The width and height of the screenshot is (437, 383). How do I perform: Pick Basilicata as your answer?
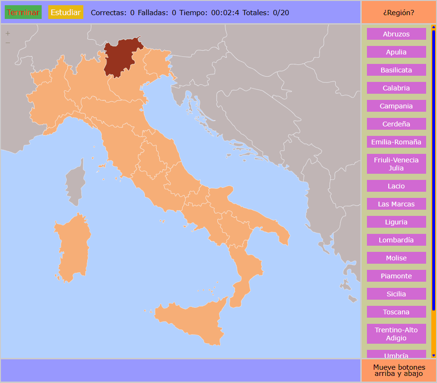coord(396,70)
